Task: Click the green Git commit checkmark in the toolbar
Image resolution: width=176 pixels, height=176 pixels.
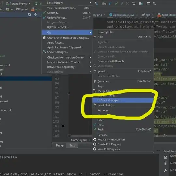Action: (x=116, y=4)
